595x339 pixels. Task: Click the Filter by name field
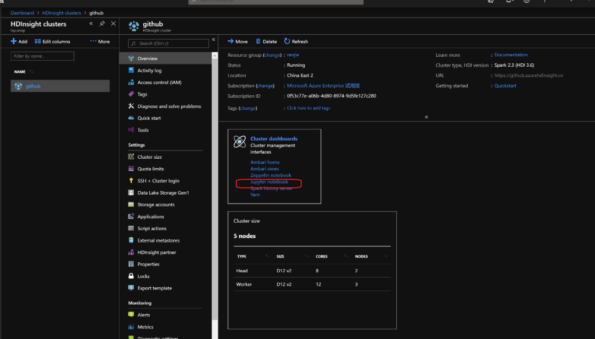tap(42, 56)
